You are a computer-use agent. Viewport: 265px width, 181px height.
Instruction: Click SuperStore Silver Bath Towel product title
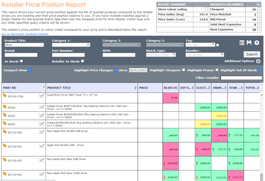pyautogui.click(x=72, y=95)
